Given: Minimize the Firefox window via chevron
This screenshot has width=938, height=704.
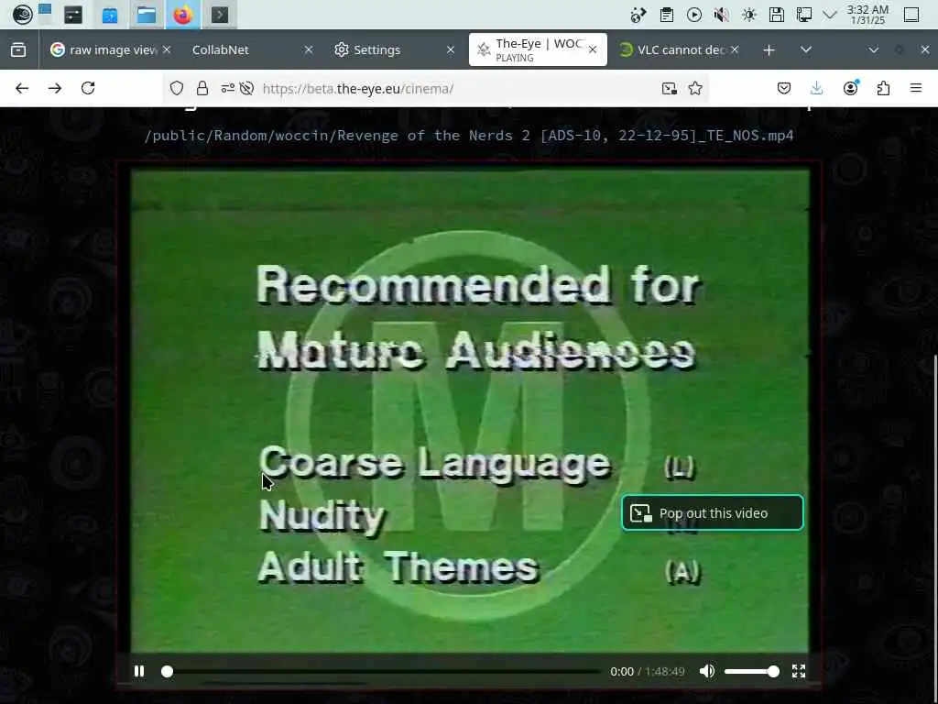Looking at the screenshot, I should point(873,49).
